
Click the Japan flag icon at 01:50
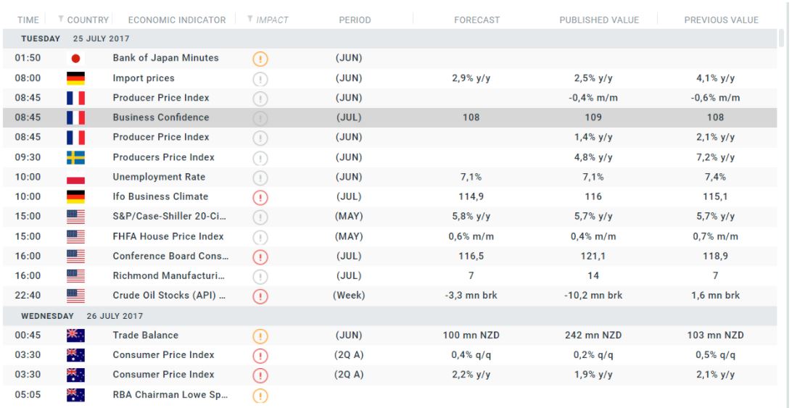[75, 59]
